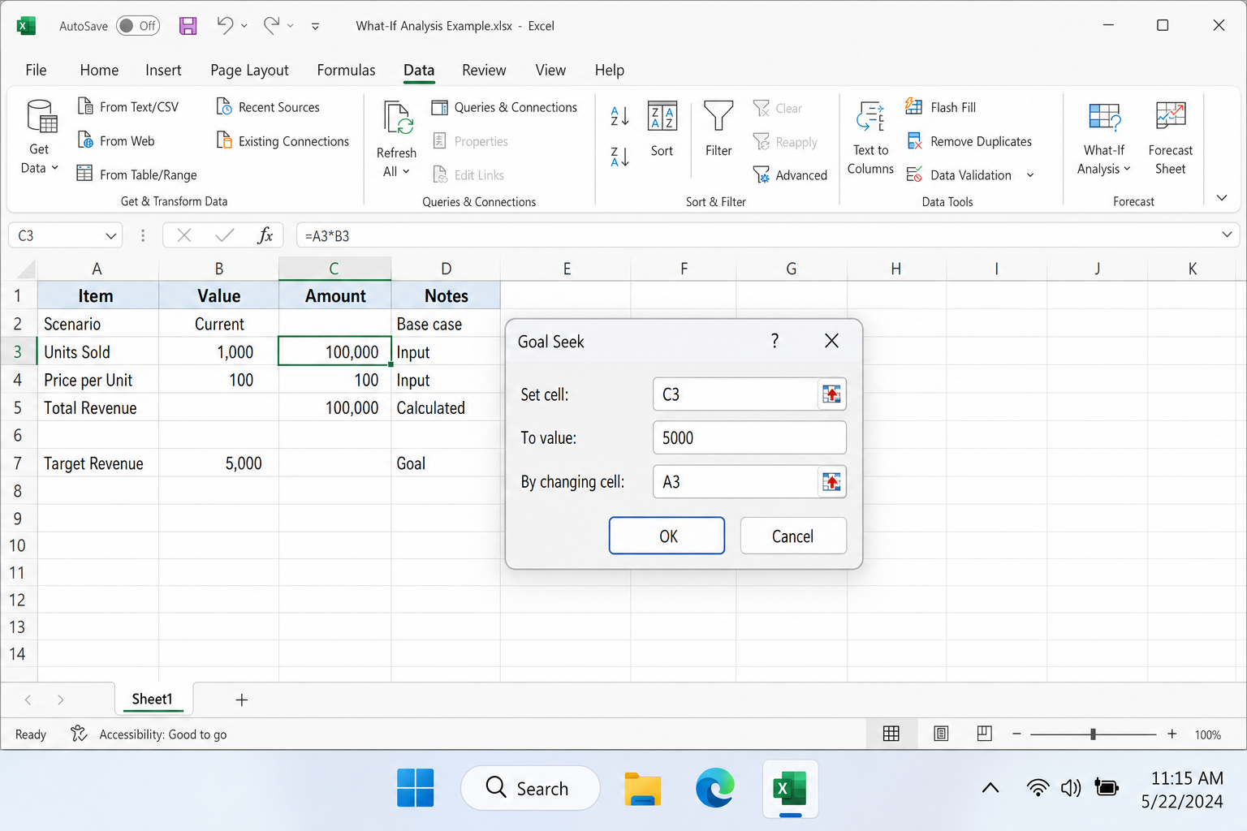Click Insert Function fx icon
The height and width of the screenshot is (831, 1247).
[265, 235]
